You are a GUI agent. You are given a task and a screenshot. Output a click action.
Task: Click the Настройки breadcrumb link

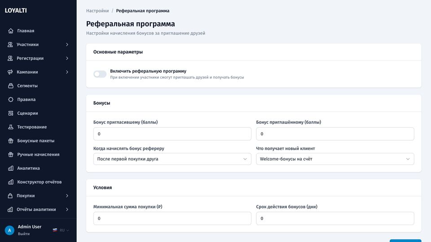97,11
